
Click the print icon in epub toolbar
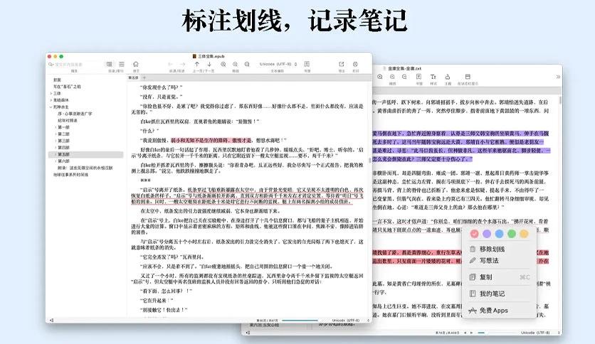click(x=356, y=64)
